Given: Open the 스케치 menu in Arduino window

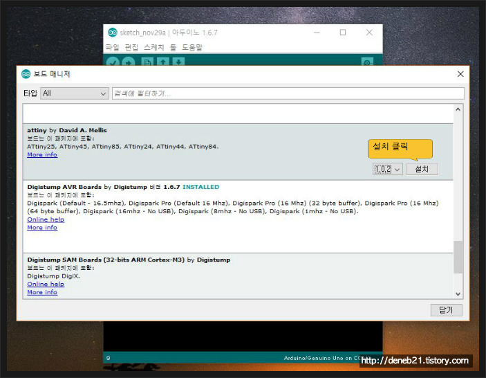Looking at the screenshot, I should pyautogui.click(x=153, y=47).
